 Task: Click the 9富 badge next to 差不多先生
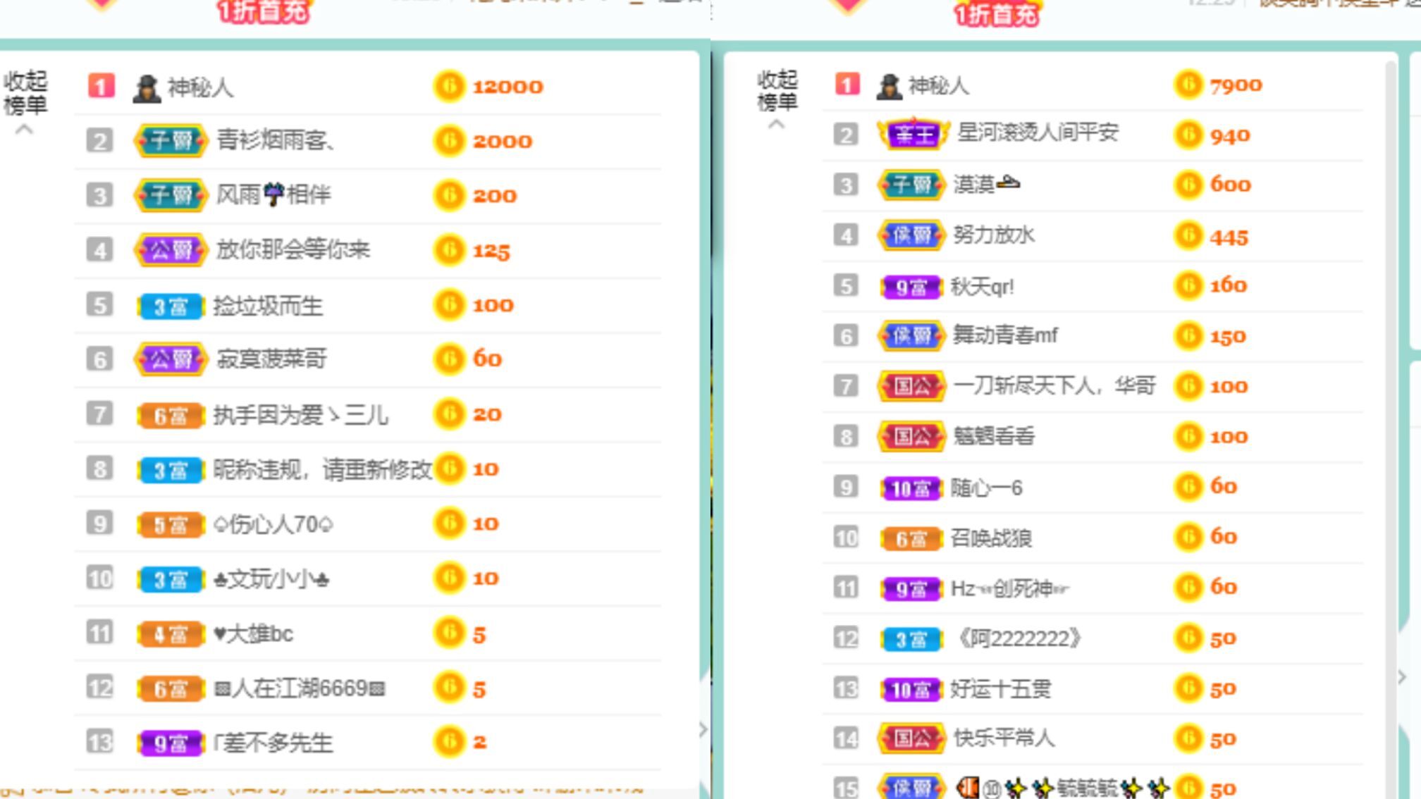(171, 743)
